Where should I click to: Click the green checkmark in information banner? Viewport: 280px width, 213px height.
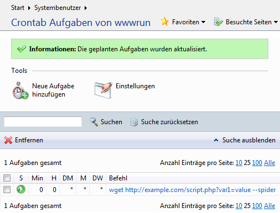(x=22, y=49)
